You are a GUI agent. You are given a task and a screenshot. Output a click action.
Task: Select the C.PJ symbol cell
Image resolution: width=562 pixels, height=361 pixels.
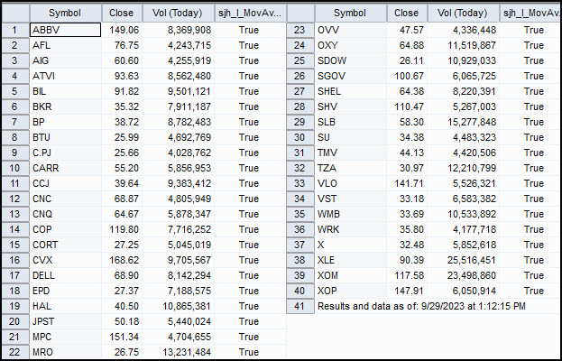click(x=66, y=153)
